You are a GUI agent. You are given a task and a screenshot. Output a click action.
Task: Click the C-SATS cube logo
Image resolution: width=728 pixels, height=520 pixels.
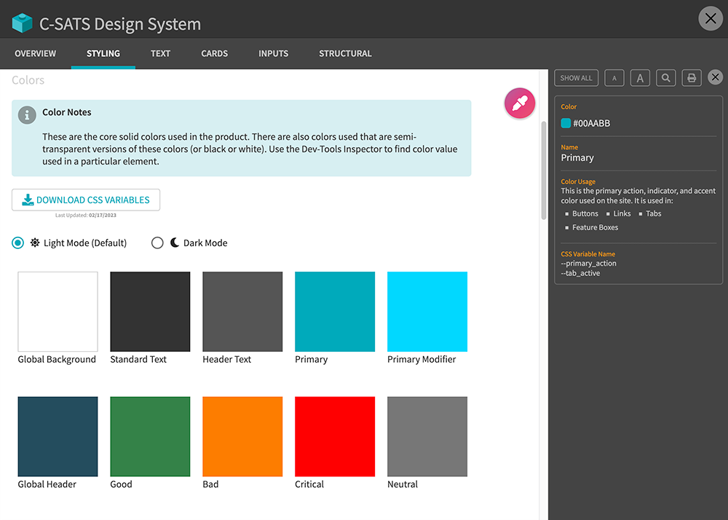pos(23,23)
